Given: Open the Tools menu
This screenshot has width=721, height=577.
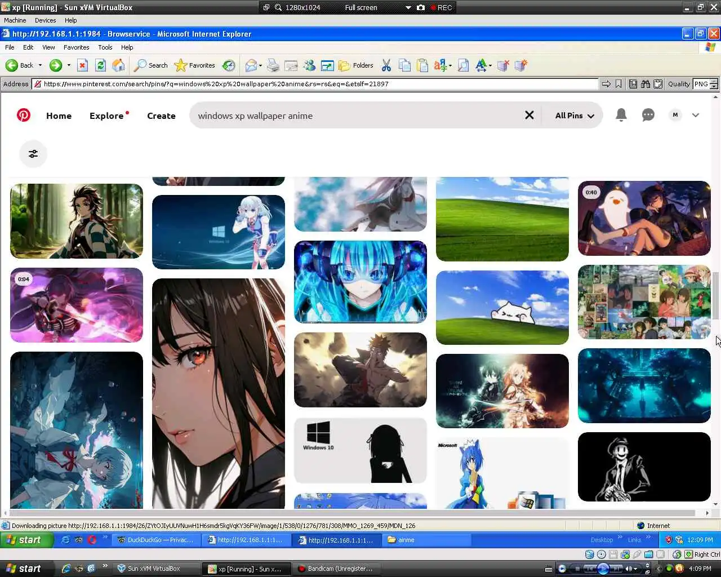Looking at the screenshot, I should click(105, 47).
